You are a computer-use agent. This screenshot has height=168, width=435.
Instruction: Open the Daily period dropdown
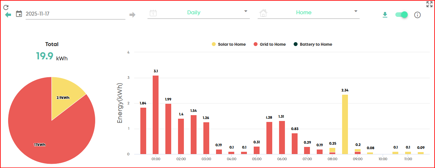tap(198, 13)
